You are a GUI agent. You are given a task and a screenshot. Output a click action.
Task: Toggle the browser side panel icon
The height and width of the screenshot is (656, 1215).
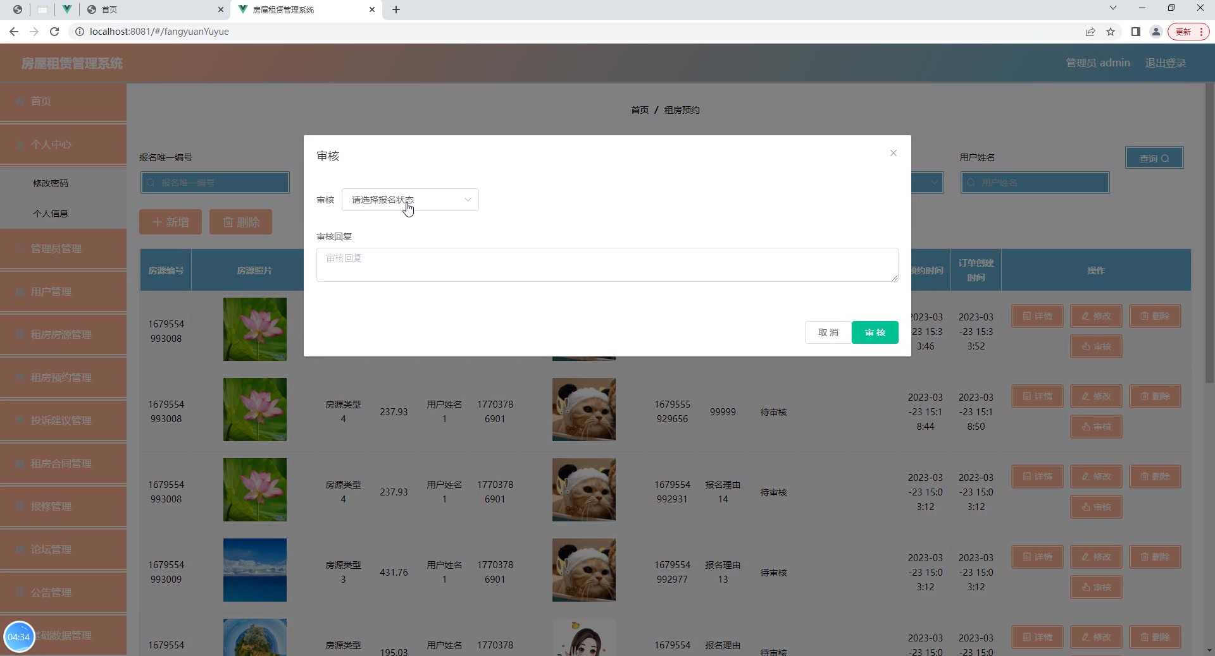coord(1136,32)
